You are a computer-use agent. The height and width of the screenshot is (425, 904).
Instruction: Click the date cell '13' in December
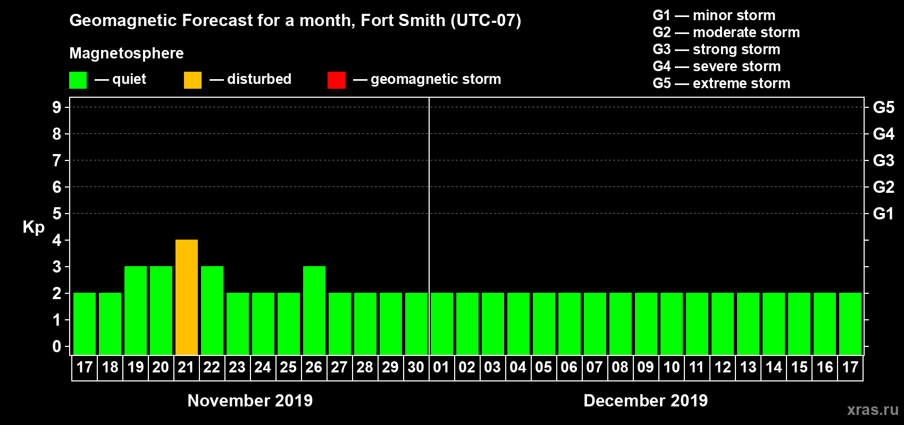pyautogui.click(x=748, y=368)
